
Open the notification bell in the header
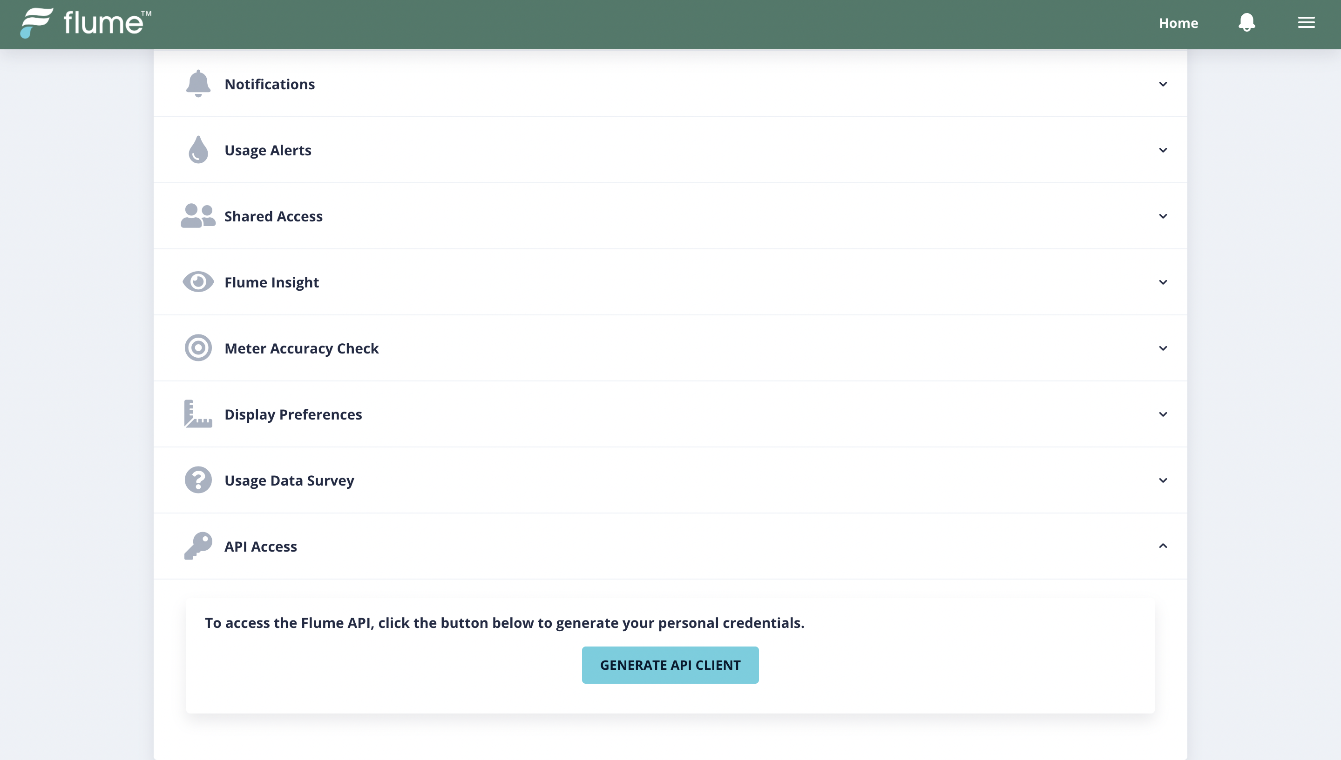click(1246, 22)
